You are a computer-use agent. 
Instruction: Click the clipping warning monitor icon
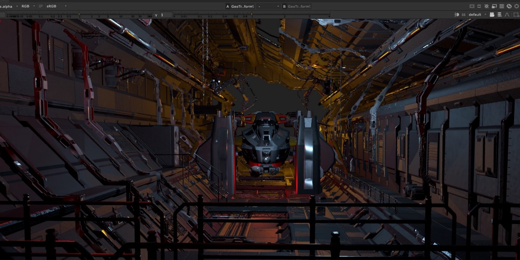coord(472,6)
